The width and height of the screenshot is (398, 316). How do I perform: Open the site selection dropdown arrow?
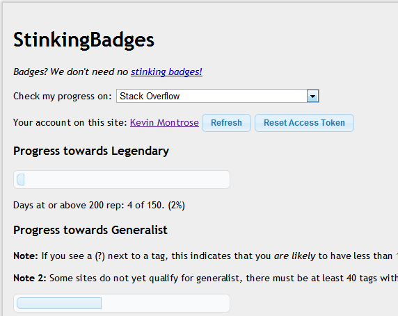[x=312, y=96]
